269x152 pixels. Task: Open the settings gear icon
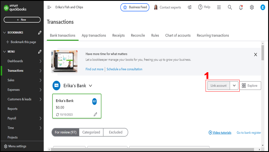[x=252, y=7]
